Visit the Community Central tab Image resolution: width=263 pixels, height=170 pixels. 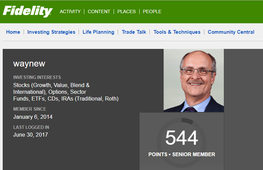(231, 32)
